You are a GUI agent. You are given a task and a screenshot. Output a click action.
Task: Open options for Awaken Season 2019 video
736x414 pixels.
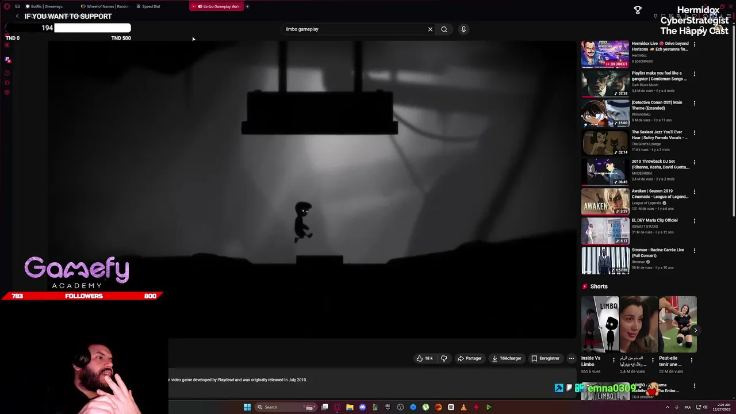(694, 191)
